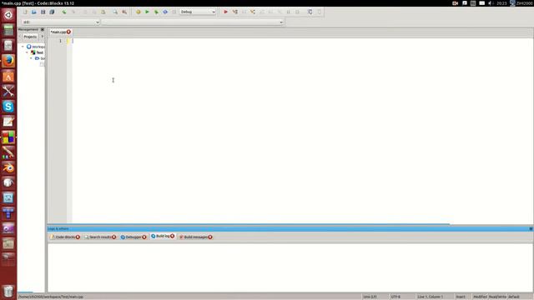
Task: Click the blue Rebuild icon
Action: [x=165, y=12]
